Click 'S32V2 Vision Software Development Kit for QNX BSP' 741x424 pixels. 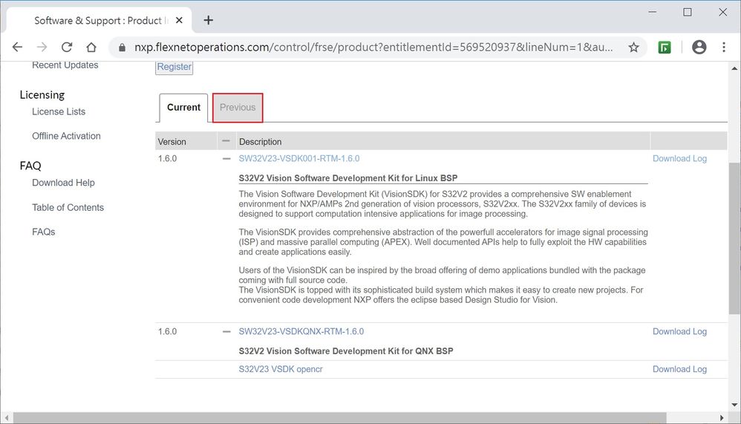(346, 351)
